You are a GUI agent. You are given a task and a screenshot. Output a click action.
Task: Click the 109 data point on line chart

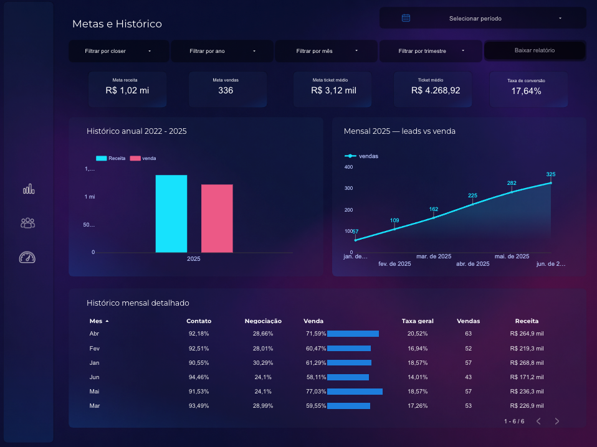click(x=394, y=229)
